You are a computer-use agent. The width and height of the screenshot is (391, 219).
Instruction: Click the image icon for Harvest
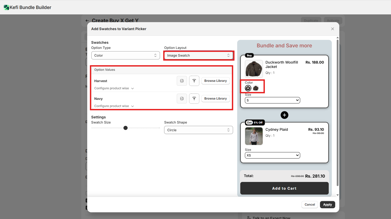(182, 81)
